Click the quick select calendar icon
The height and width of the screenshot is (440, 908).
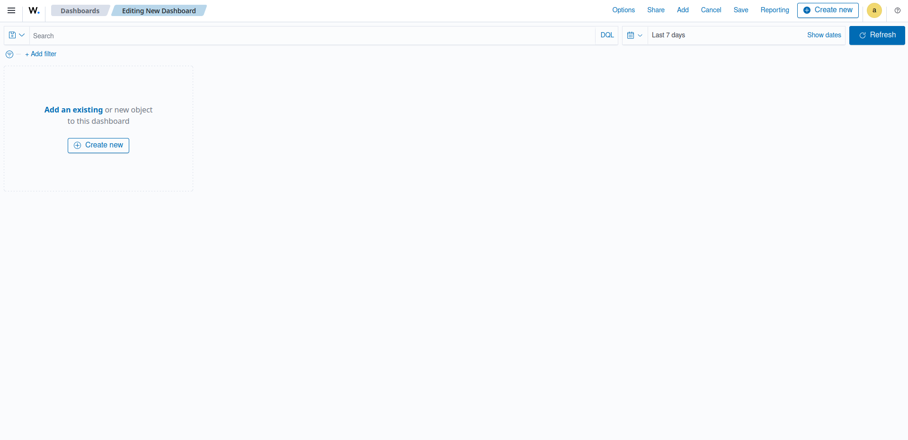coord(632,35)
